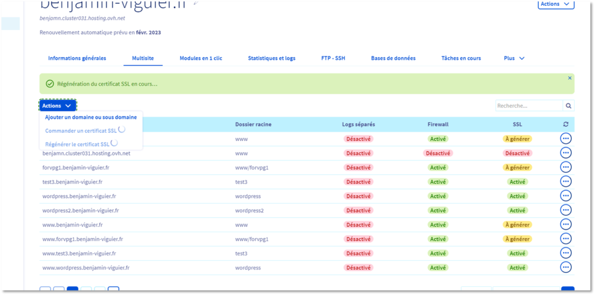Open more options for benjamn.cluster031.hosting.ovh.net row
Image resolution: width=595 pixels, height=295 pixels.
(566, 153)
